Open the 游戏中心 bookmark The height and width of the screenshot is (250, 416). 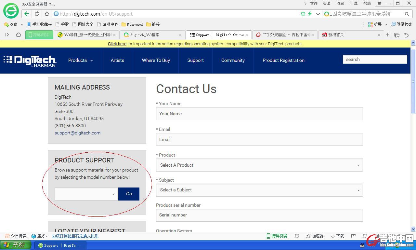tap(108, 24)
